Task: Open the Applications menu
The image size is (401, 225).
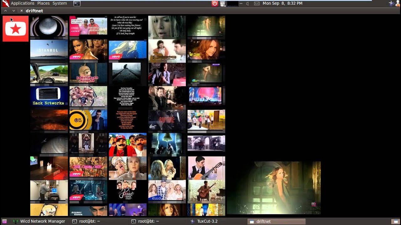Action: (x=23, y=3)
